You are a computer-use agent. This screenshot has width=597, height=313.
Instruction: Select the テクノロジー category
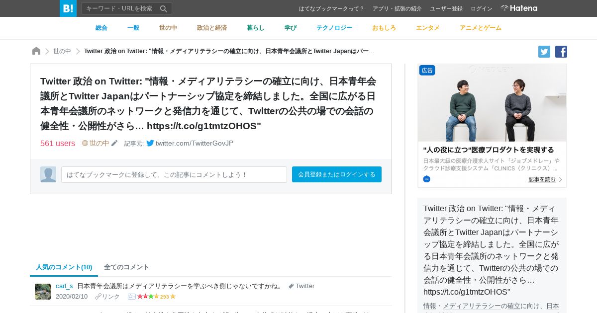pos(334,28)
